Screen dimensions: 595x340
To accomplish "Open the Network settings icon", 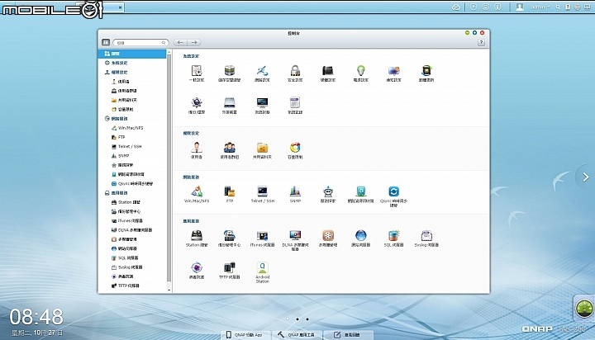I will 262,71.
